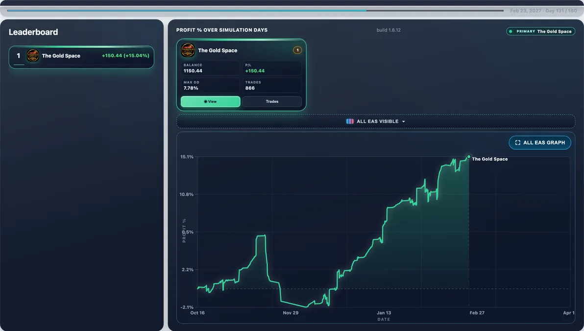Click the Nov 29 x-axis label
The height and width of the screenshot is (331, 584).
coord(291,313)
